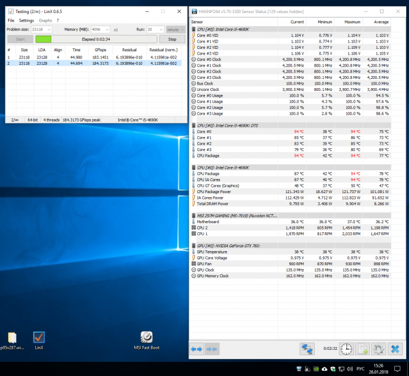Click the CPU chip icon of first sensor group

point(194,29)
